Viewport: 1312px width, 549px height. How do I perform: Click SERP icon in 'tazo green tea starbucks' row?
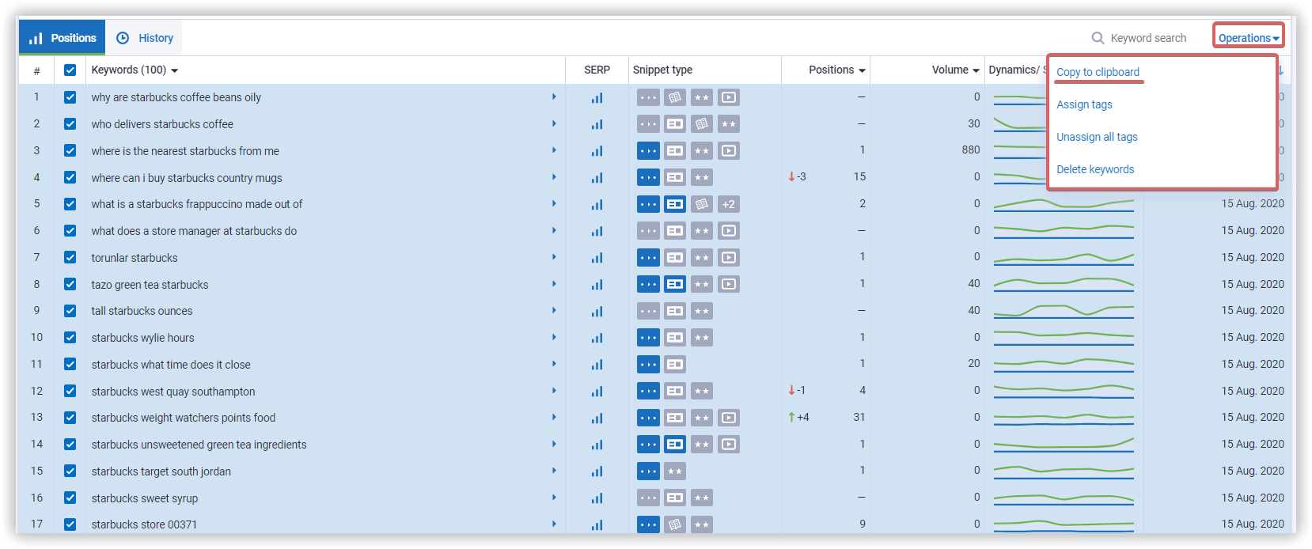click(x=597, y=285)
